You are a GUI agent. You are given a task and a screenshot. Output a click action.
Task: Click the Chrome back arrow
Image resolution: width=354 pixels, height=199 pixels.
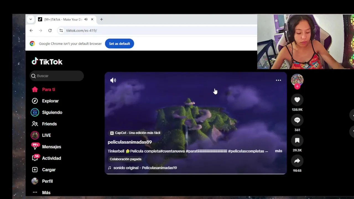(x=31, y=30)
